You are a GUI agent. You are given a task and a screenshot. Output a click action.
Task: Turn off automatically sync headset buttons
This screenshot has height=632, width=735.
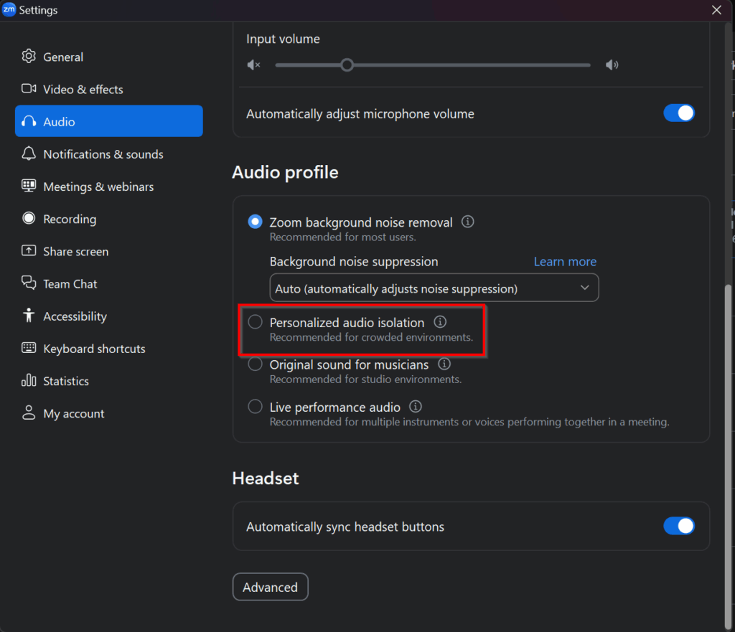point(678,526)
